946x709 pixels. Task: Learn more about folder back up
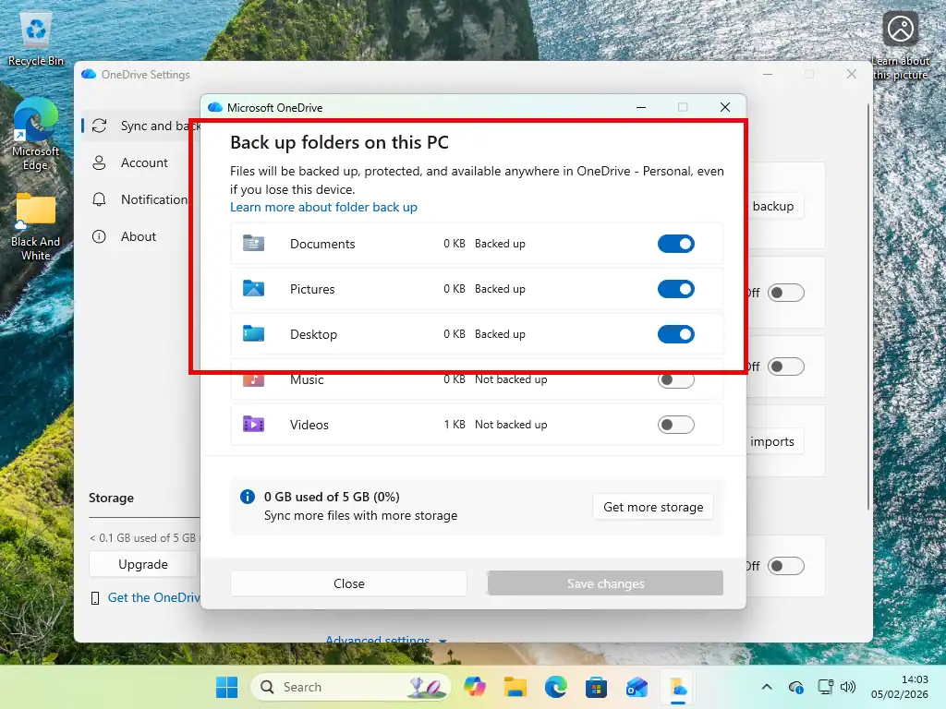323,208
